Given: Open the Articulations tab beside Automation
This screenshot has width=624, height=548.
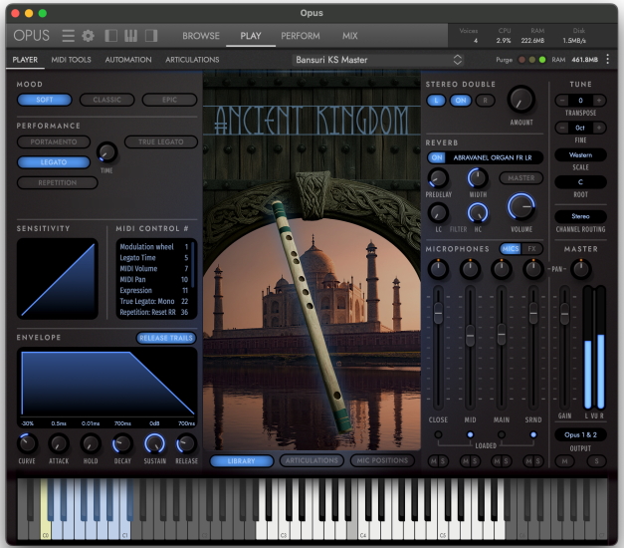Looking at the screenshot, I should click(192, 60).
